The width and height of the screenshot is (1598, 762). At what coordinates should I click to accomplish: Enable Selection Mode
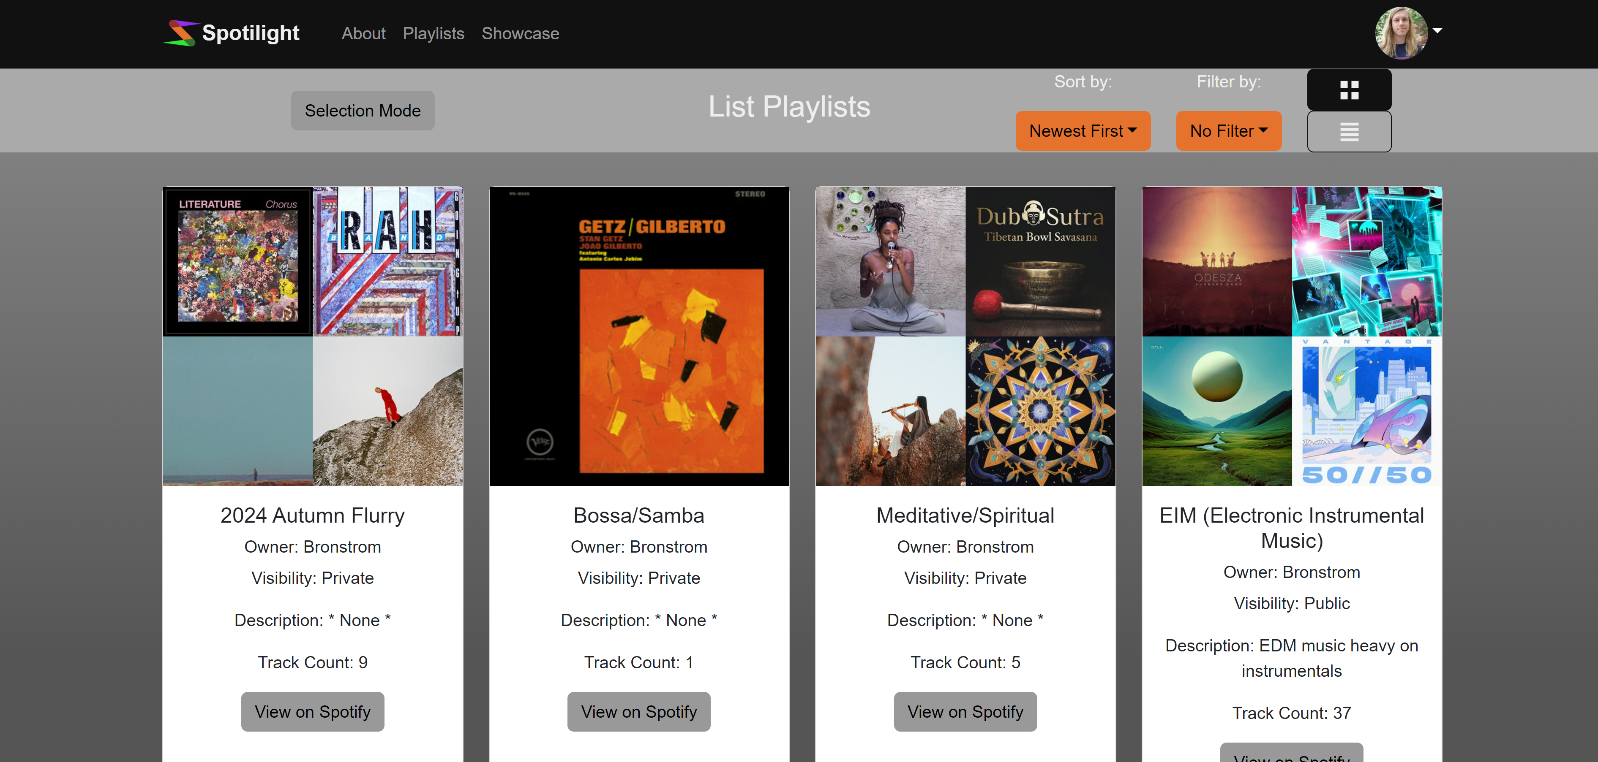tap(362, 110)
